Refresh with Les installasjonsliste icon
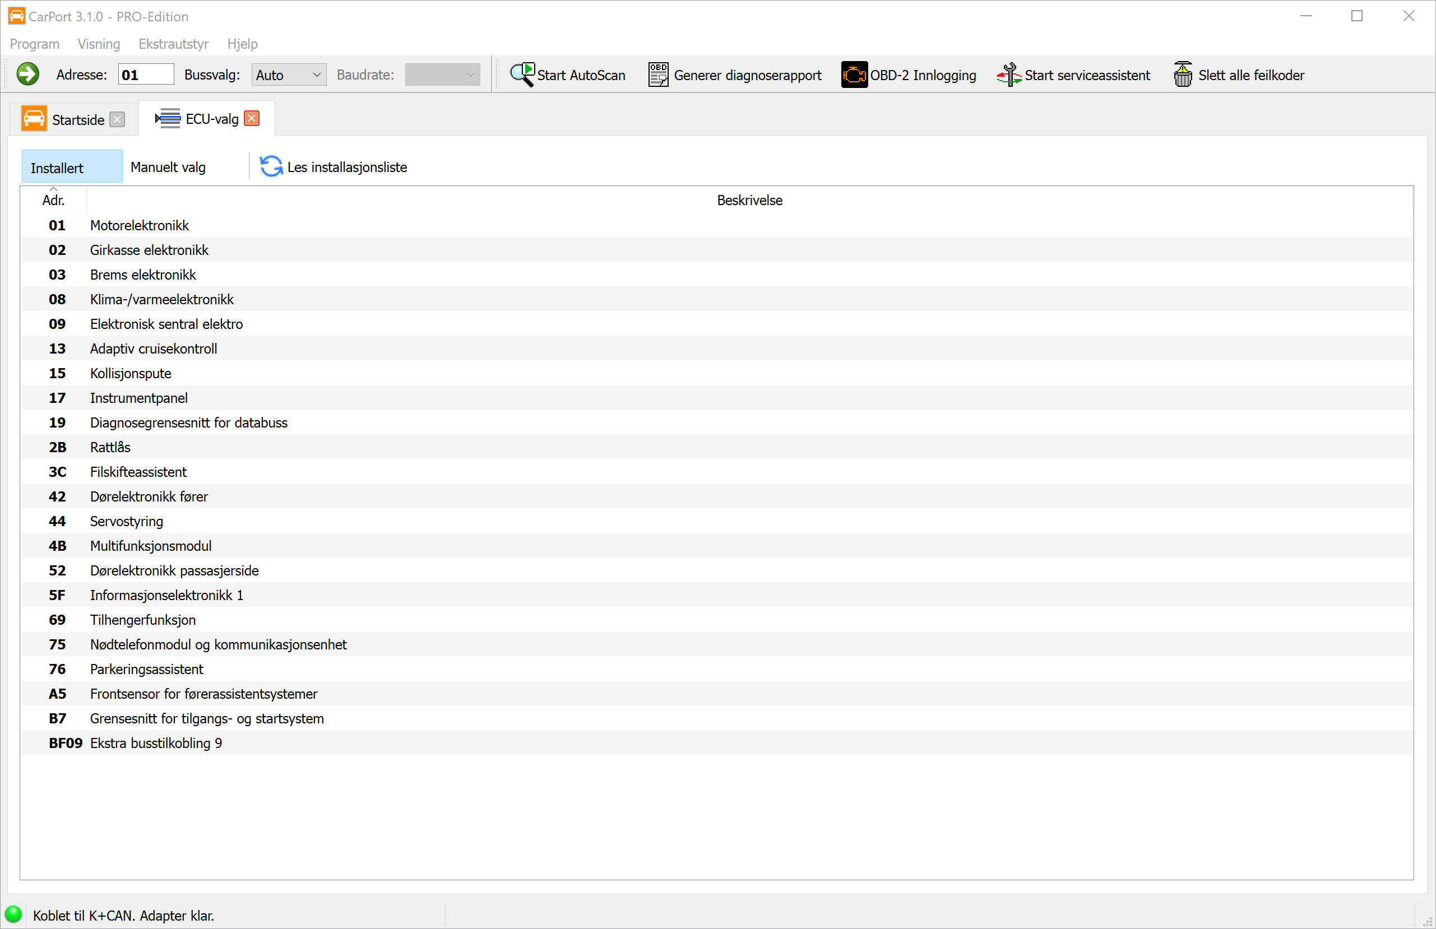 [271, 166]
